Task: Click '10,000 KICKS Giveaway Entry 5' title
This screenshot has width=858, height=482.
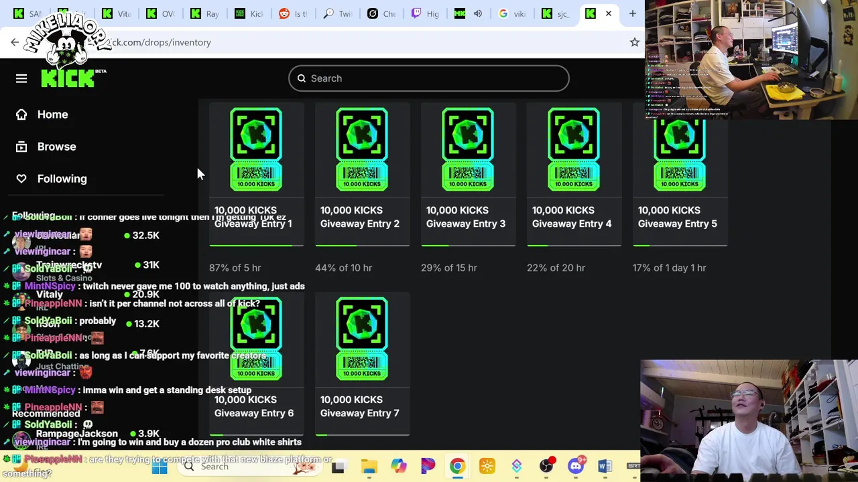Action: (x=678, y=217)
